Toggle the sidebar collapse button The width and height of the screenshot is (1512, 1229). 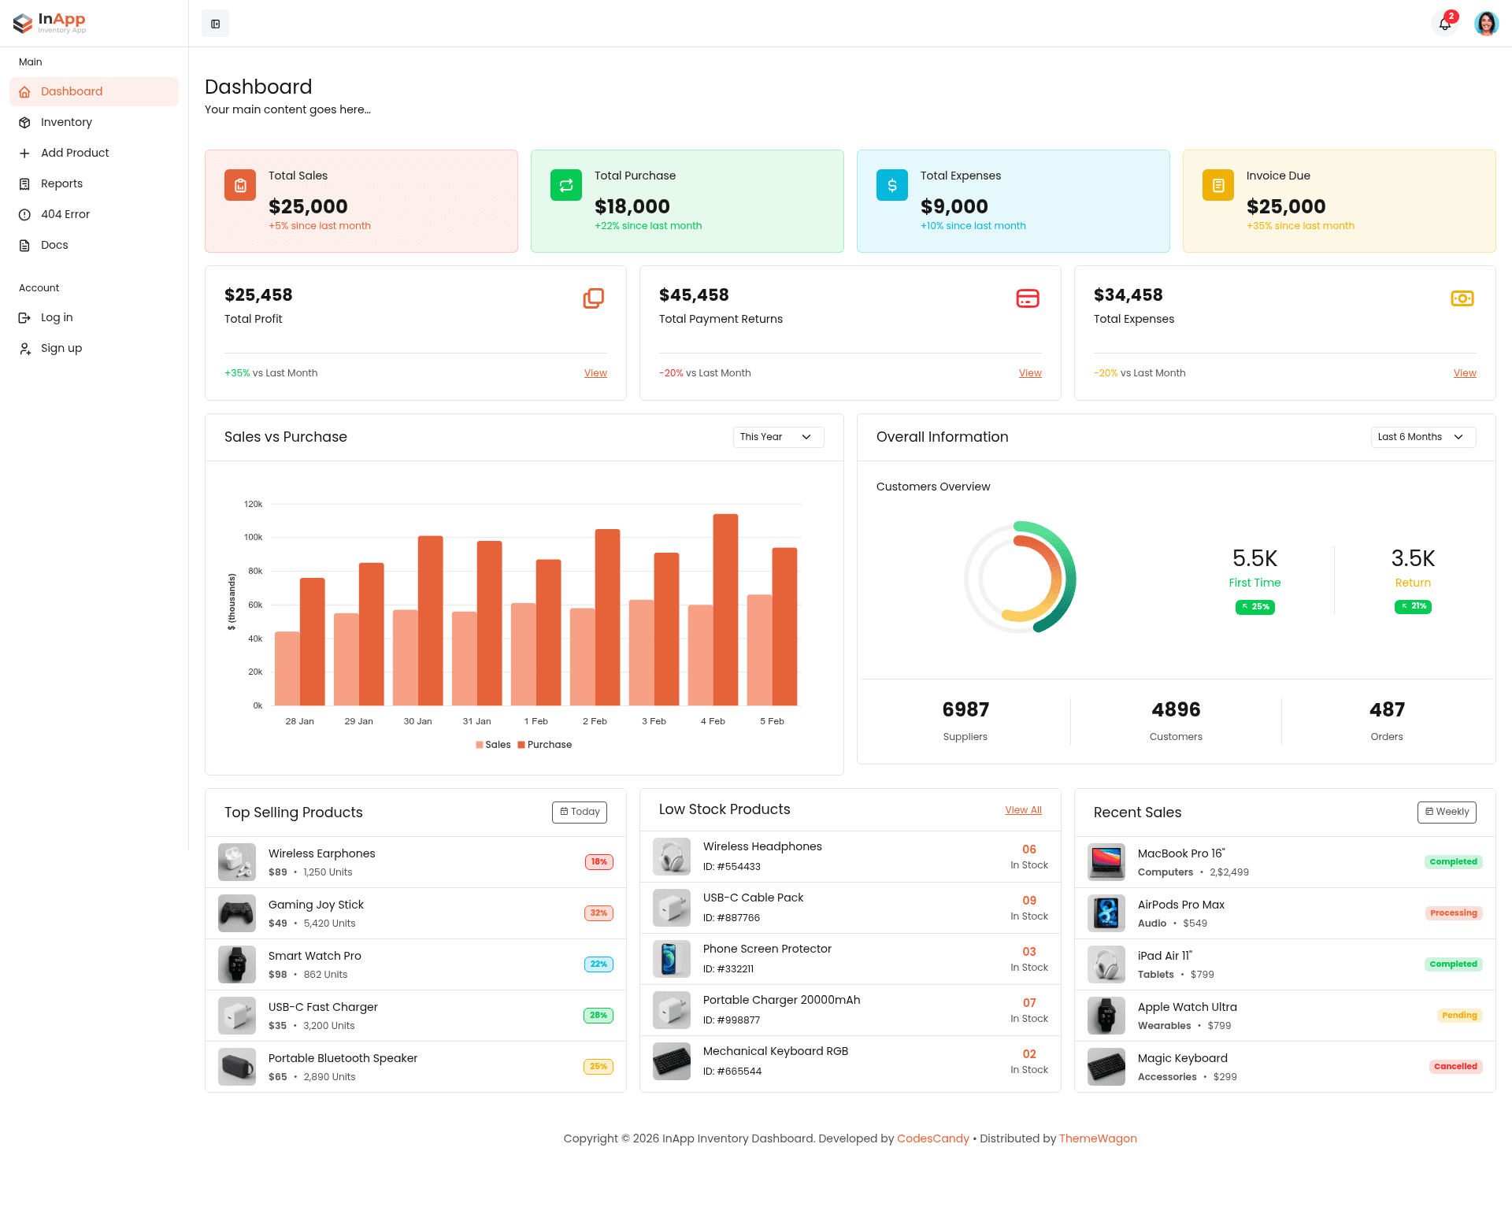point(215,24)
